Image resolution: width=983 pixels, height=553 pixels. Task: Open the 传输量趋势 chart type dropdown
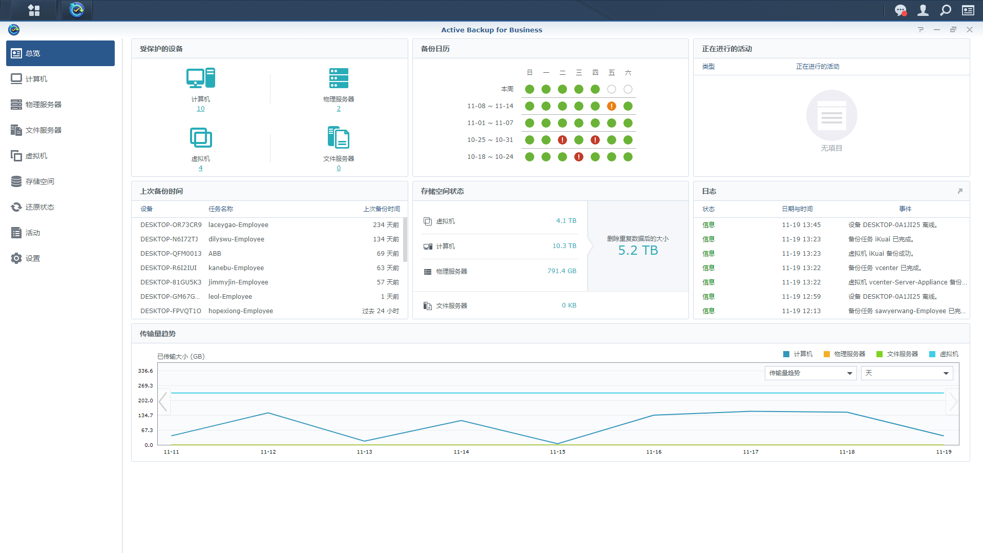810,373
